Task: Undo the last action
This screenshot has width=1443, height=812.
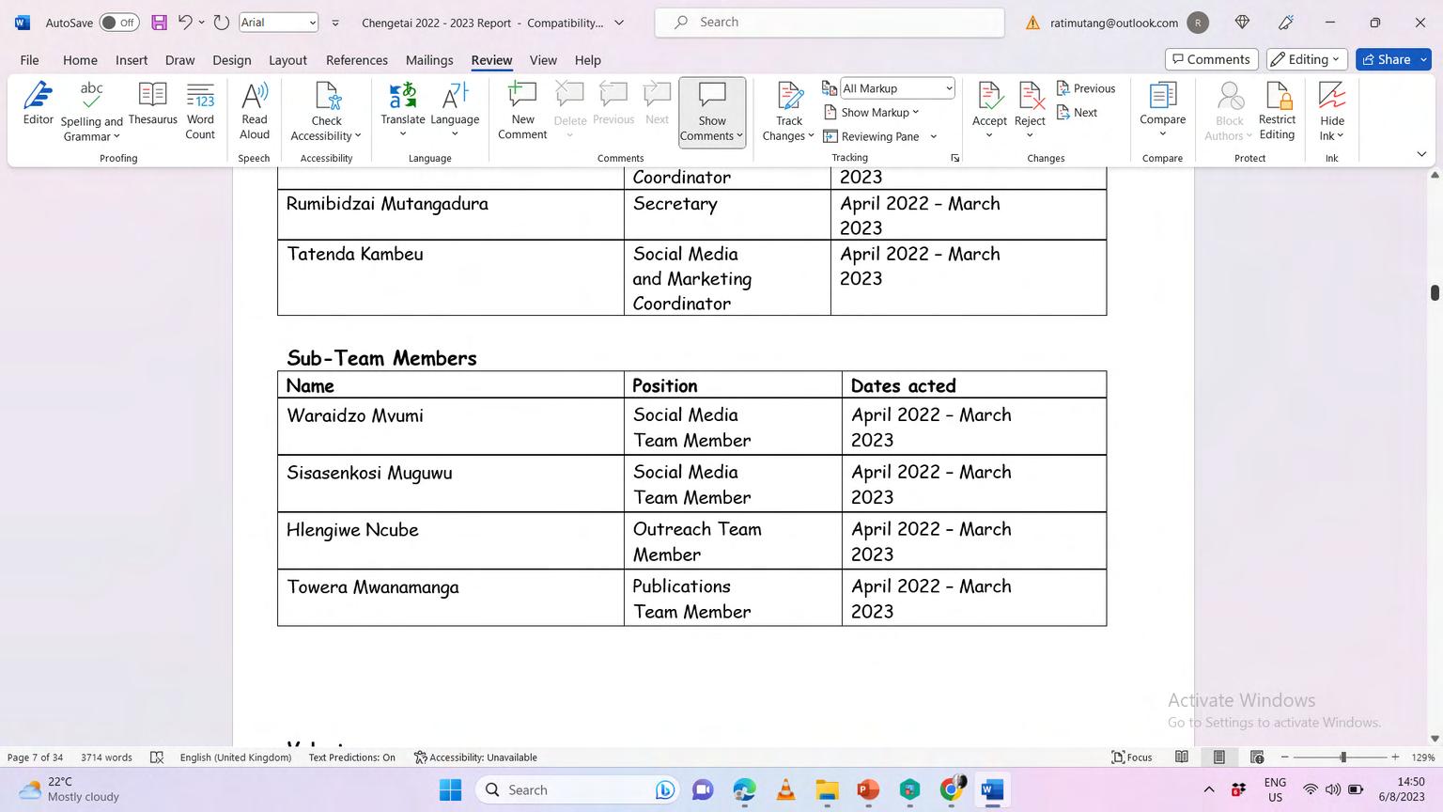Action: tap(185, 23)
